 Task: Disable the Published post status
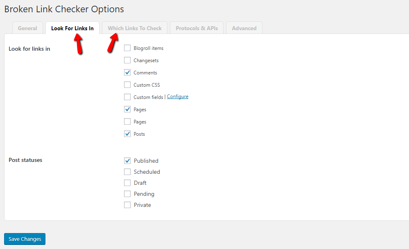coord(127,161)
